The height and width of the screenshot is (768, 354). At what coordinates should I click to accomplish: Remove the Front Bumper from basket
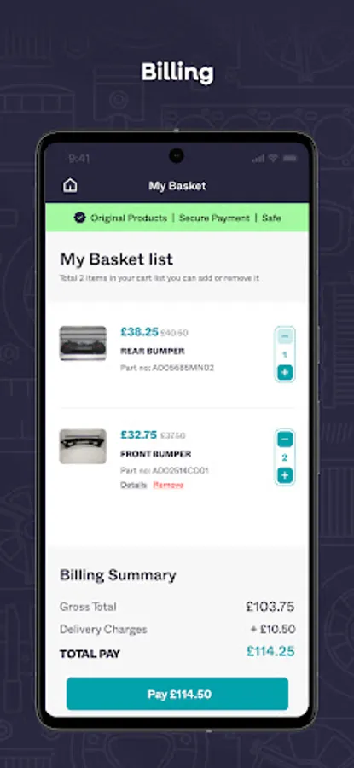pos(168,485)
